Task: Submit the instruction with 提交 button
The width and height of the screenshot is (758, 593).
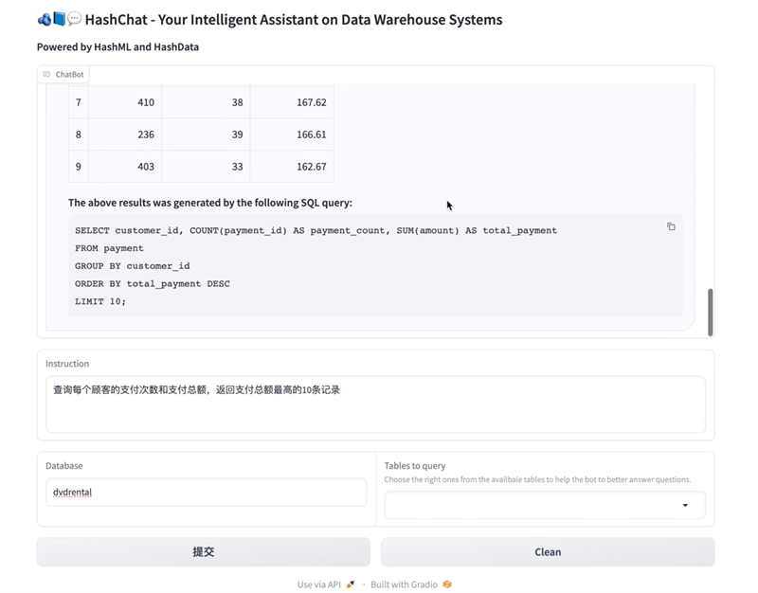Action: (204, 552)
